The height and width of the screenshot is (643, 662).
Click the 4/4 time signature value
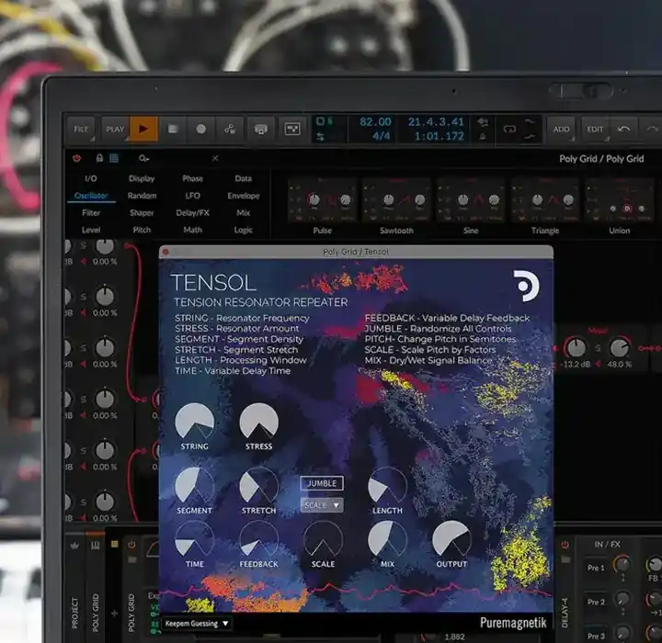point(382,136)
